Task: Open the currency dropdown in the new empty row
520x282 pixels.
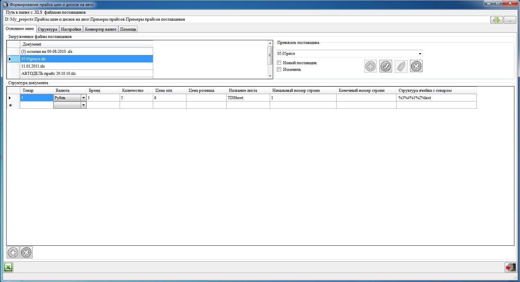Action: [83, 105]
